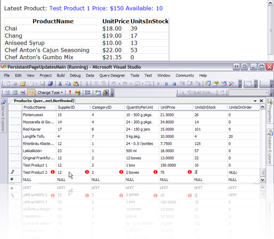The image size is (274, 239).
Task: Expand the Undo history dropdown arrow
Action: [119, 84]
